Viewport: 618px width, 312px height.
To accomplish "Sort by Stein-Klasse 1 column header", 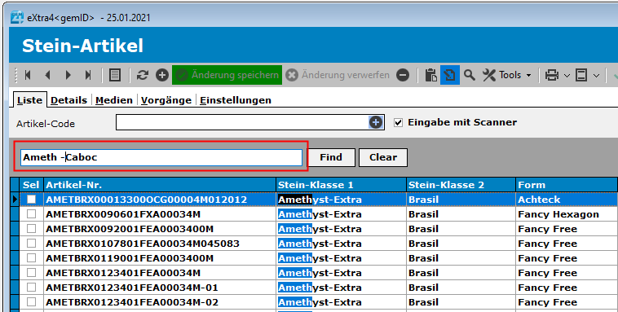I will click(341, 185).
